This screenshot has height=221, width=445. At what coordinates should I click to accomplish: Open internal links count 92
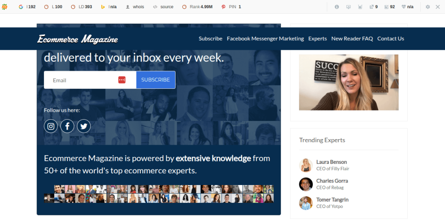click(389, 7)
